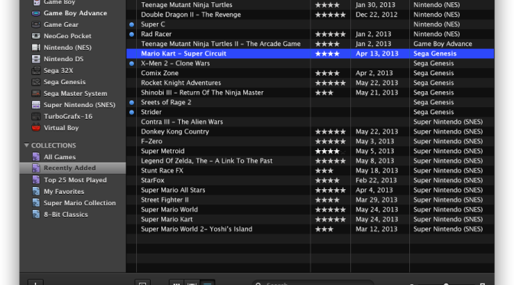Screen dimensions: 514x285
Task: Click the May 21, 2013 date cell
Action: (376, 93)
